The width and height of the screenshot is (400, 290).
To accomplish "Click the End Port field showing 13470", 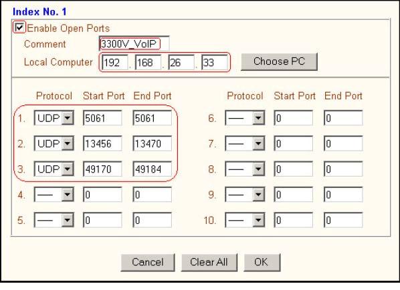I will [x=153, y=143].
